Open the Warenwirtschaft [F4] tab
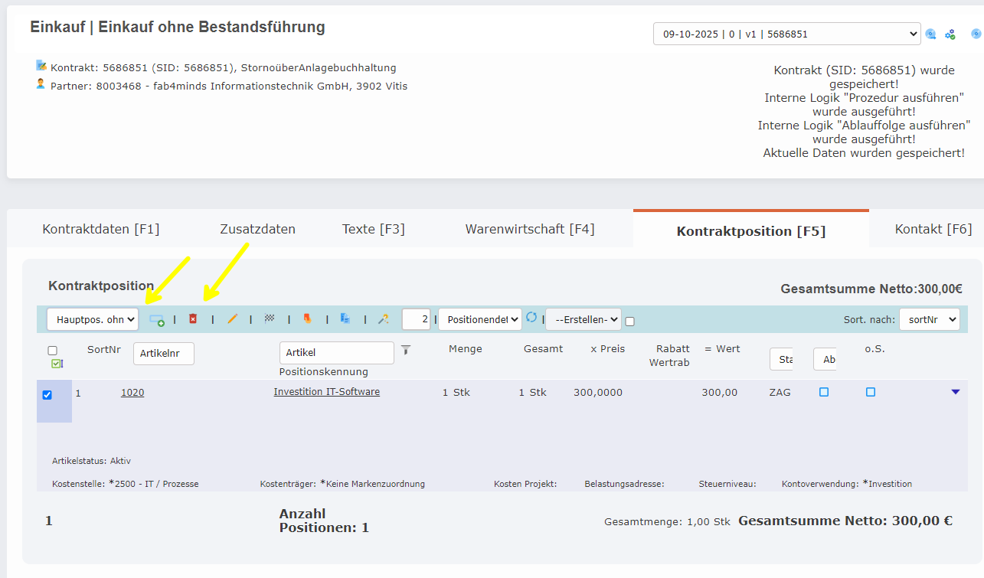The width and height of the screenshot is (984, 578). pyautogui.click(x=530, y=229)
